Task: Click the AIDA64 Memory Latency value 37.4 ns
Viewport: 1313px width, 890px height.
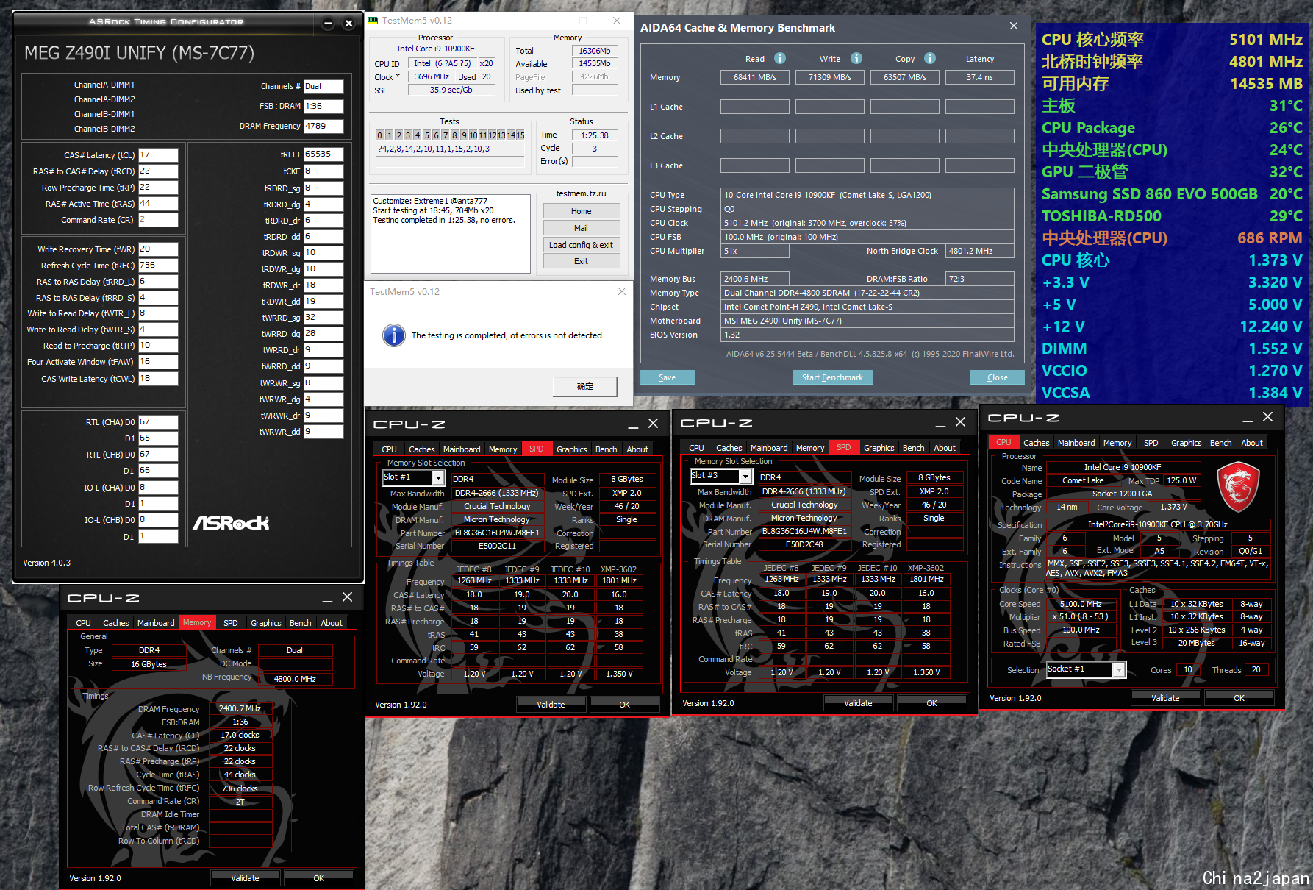Action: (979, 77)
